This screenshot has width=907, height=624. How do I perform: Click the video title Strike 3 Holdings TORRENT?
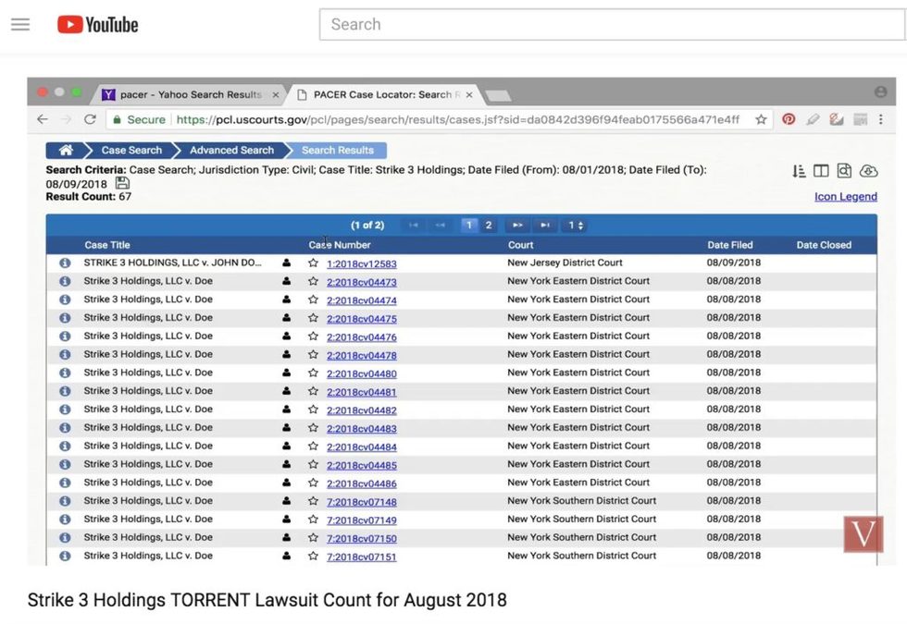pyautogui.click(x=267, y=600)
